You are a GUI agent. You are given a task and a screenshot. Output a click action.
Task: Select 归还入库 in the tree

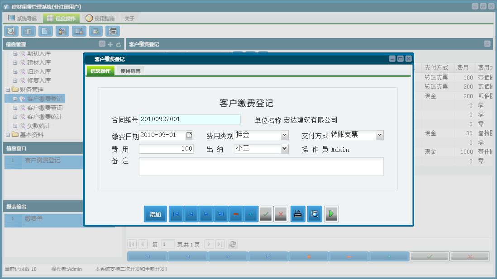39,71
